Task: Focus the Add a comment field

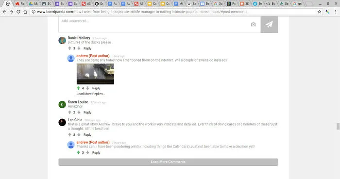Action: point(159,24)
